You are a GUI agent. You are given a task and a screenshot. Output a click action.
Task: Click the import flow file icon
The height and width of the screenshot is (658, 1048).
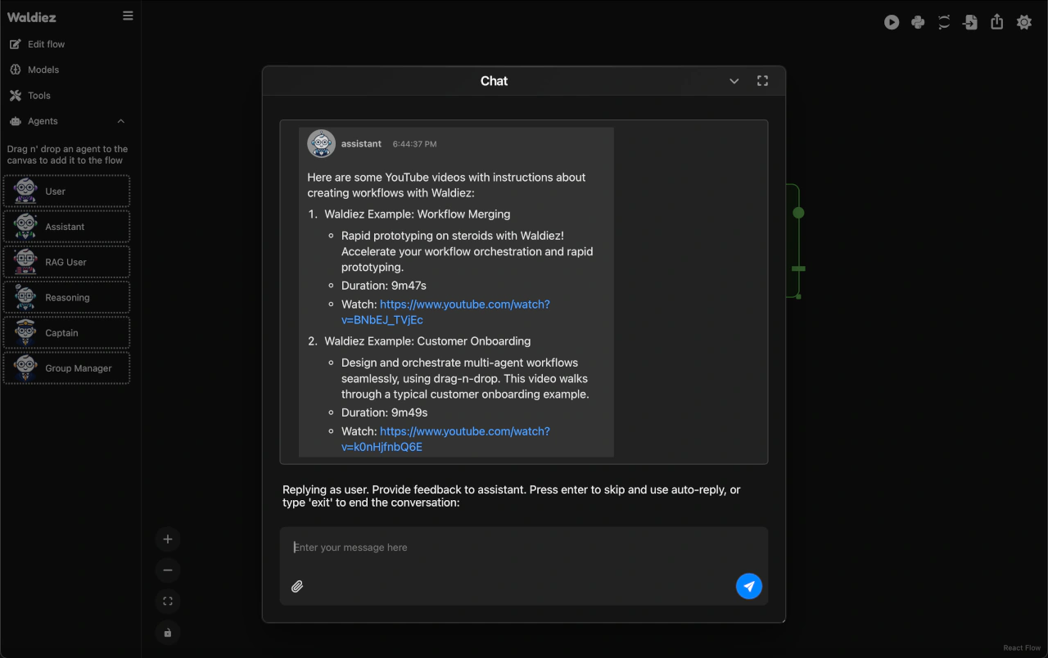[970, 23]
